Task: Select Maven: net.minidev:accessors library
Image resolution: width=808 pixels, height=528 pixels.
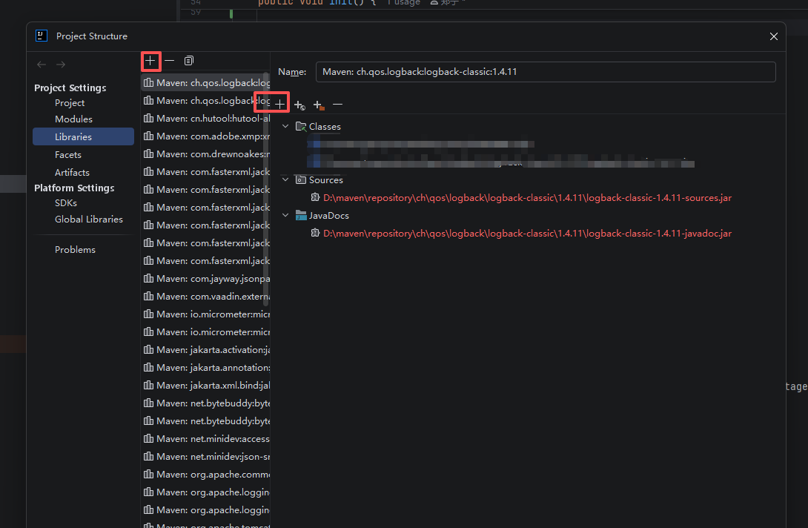Action: [205, 438]
